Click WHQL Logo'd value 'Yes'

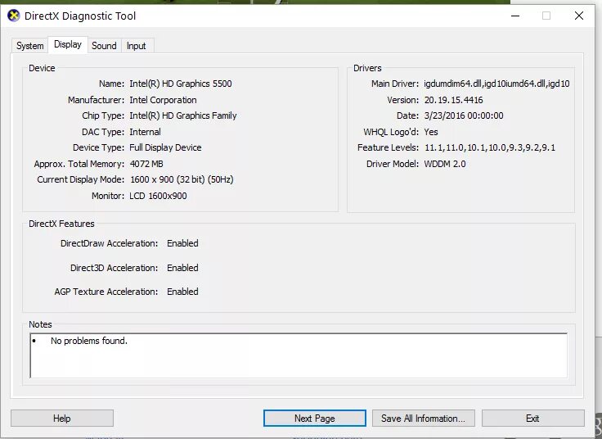pyautogui.click(x=431, y=132)
